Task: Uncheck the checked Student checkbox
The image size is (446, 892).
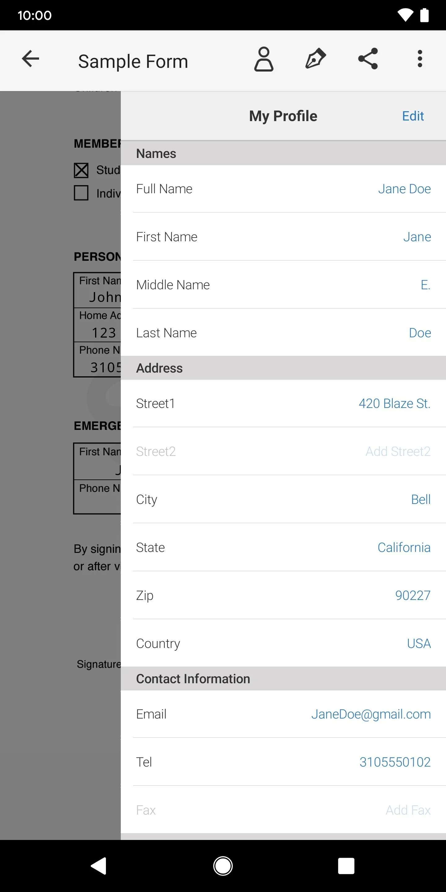Action: 81,170
